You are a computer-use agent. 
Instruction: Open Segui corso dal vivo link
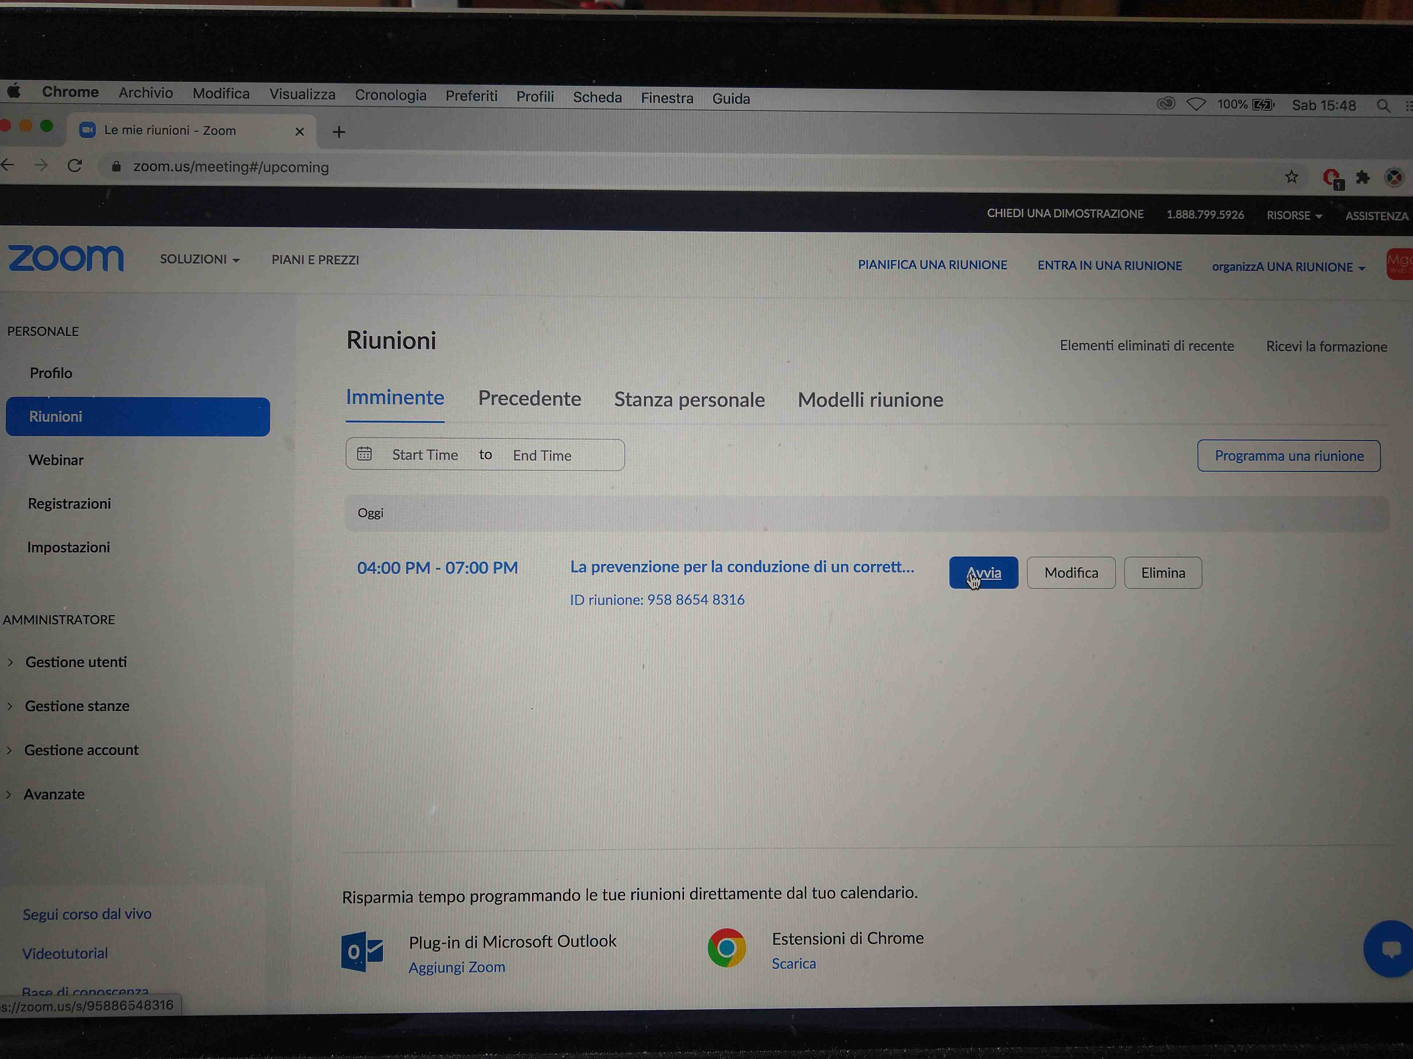87,914
